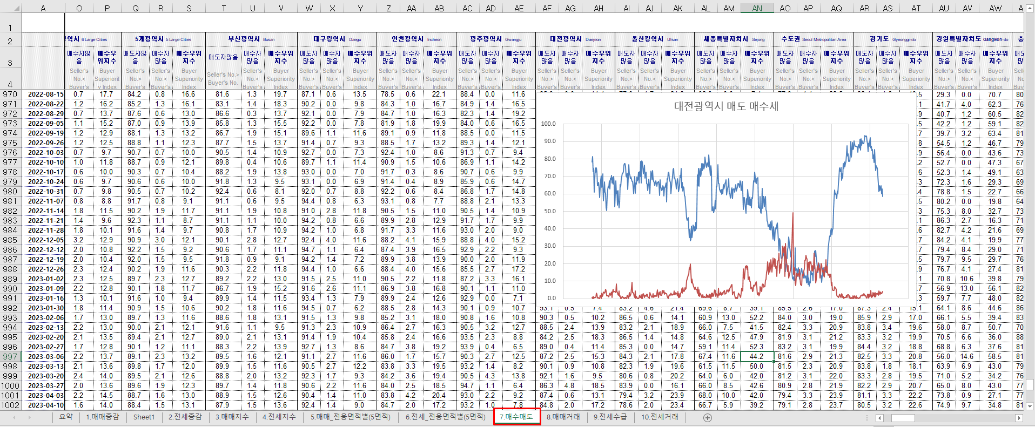Open 6.전세_전용면적별(5면적) sheet tab
1035x427 pixels.
[446, 417]
